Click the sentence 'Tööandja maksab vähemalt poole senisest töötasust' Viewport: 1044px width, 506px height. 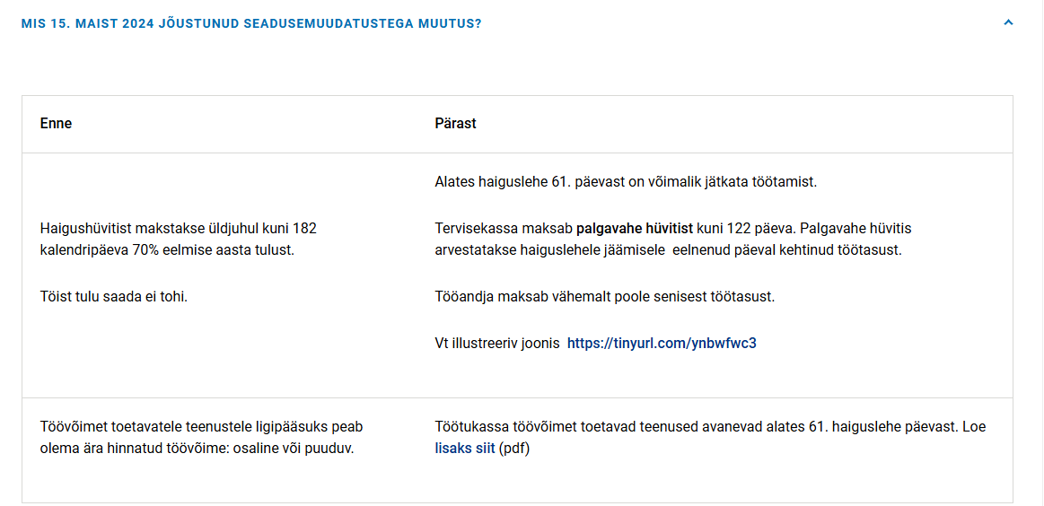pyautogui.click(x=604, y=297)
